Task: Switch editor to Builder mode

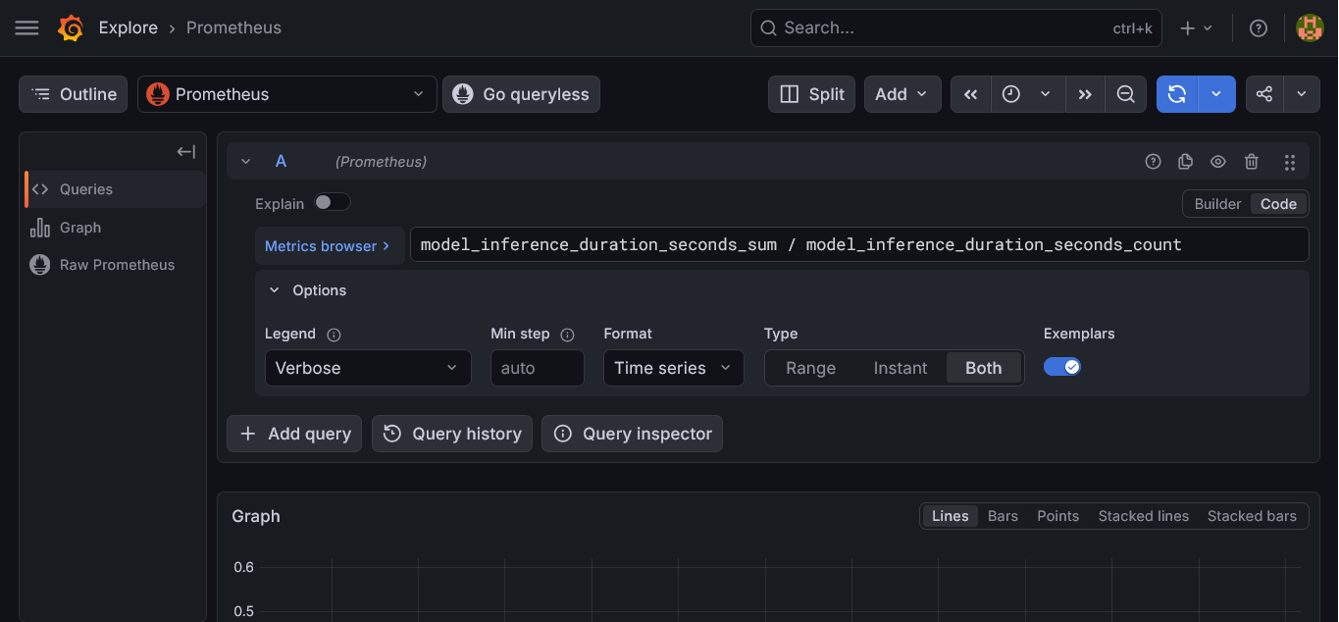Action: click(x=1217, y=204)
